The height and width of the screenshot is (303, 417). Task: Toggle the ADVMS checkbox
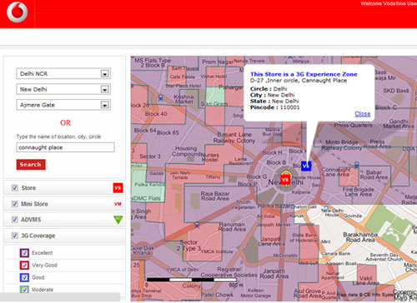point(15,220)
